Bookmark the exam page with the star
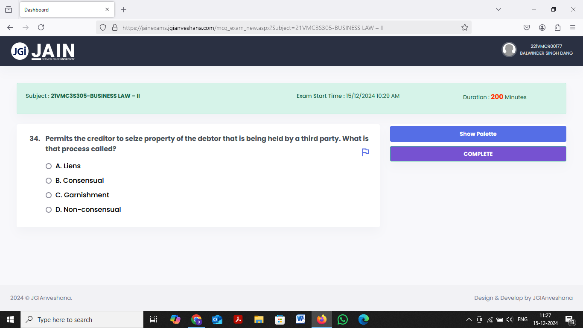583x328 pixels. pyautogui.click(x=464, y=27)
